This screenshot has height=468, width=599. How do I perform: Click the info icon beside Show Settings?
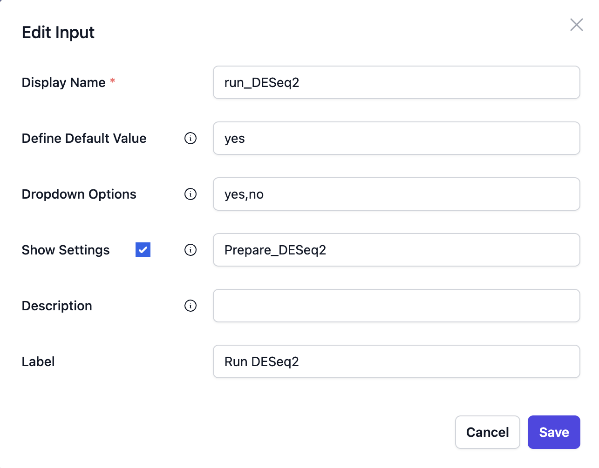point(190,250)
